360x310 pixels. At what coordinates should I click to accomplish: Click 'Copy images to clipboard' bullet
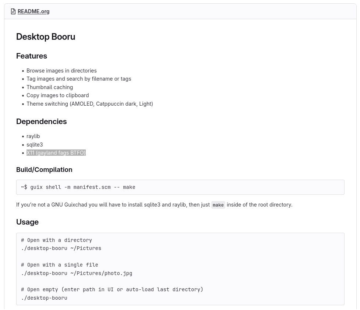coord(58,95)
